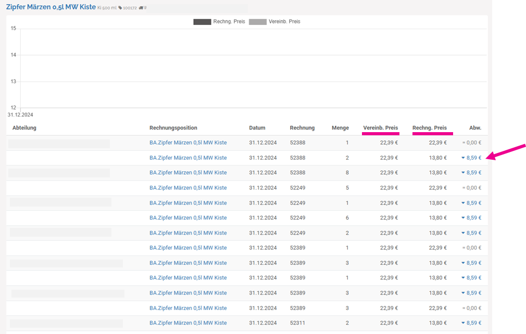This screenshot has width=526, height=334.
Task: Click the 31.12.2024 label on the chart axis
Action: (x=20, y=115)
